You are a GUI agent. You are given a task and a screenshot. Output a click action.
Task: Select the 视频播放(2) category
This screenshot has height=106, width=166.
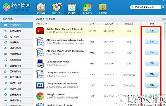(x=16, y=54)
